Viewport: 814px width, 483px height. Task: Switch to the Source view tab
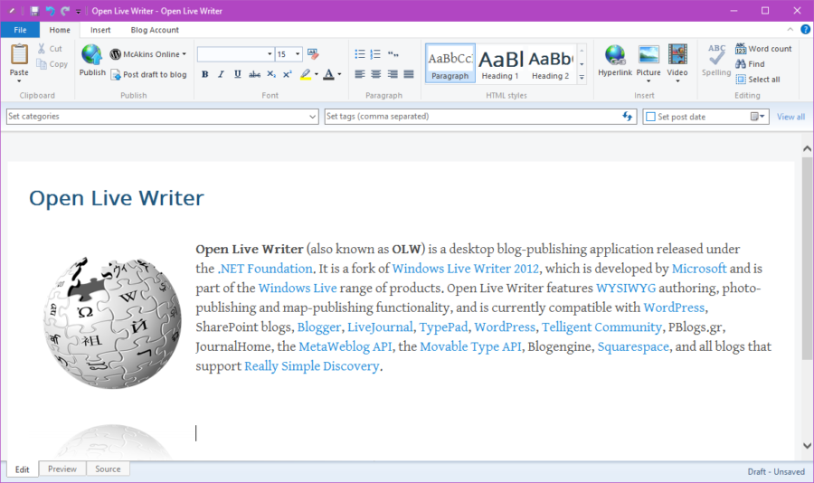pyautogui.click(x=108, y=469)
